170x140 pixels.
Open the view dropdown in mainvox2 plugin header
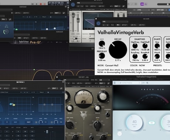[x=58, y=13]
